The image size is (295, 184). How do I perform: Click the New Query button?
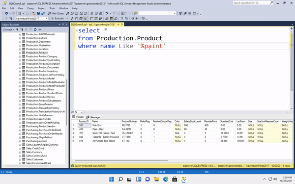[56, 13]
